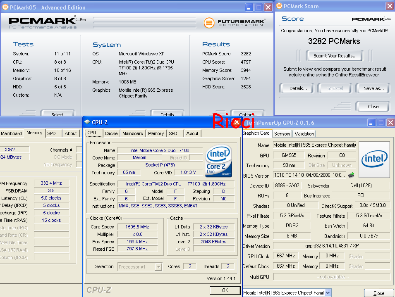Click the CPU-Z Name field Intel Mobile Core 2 Duo T7100

(x=160, y=150)
